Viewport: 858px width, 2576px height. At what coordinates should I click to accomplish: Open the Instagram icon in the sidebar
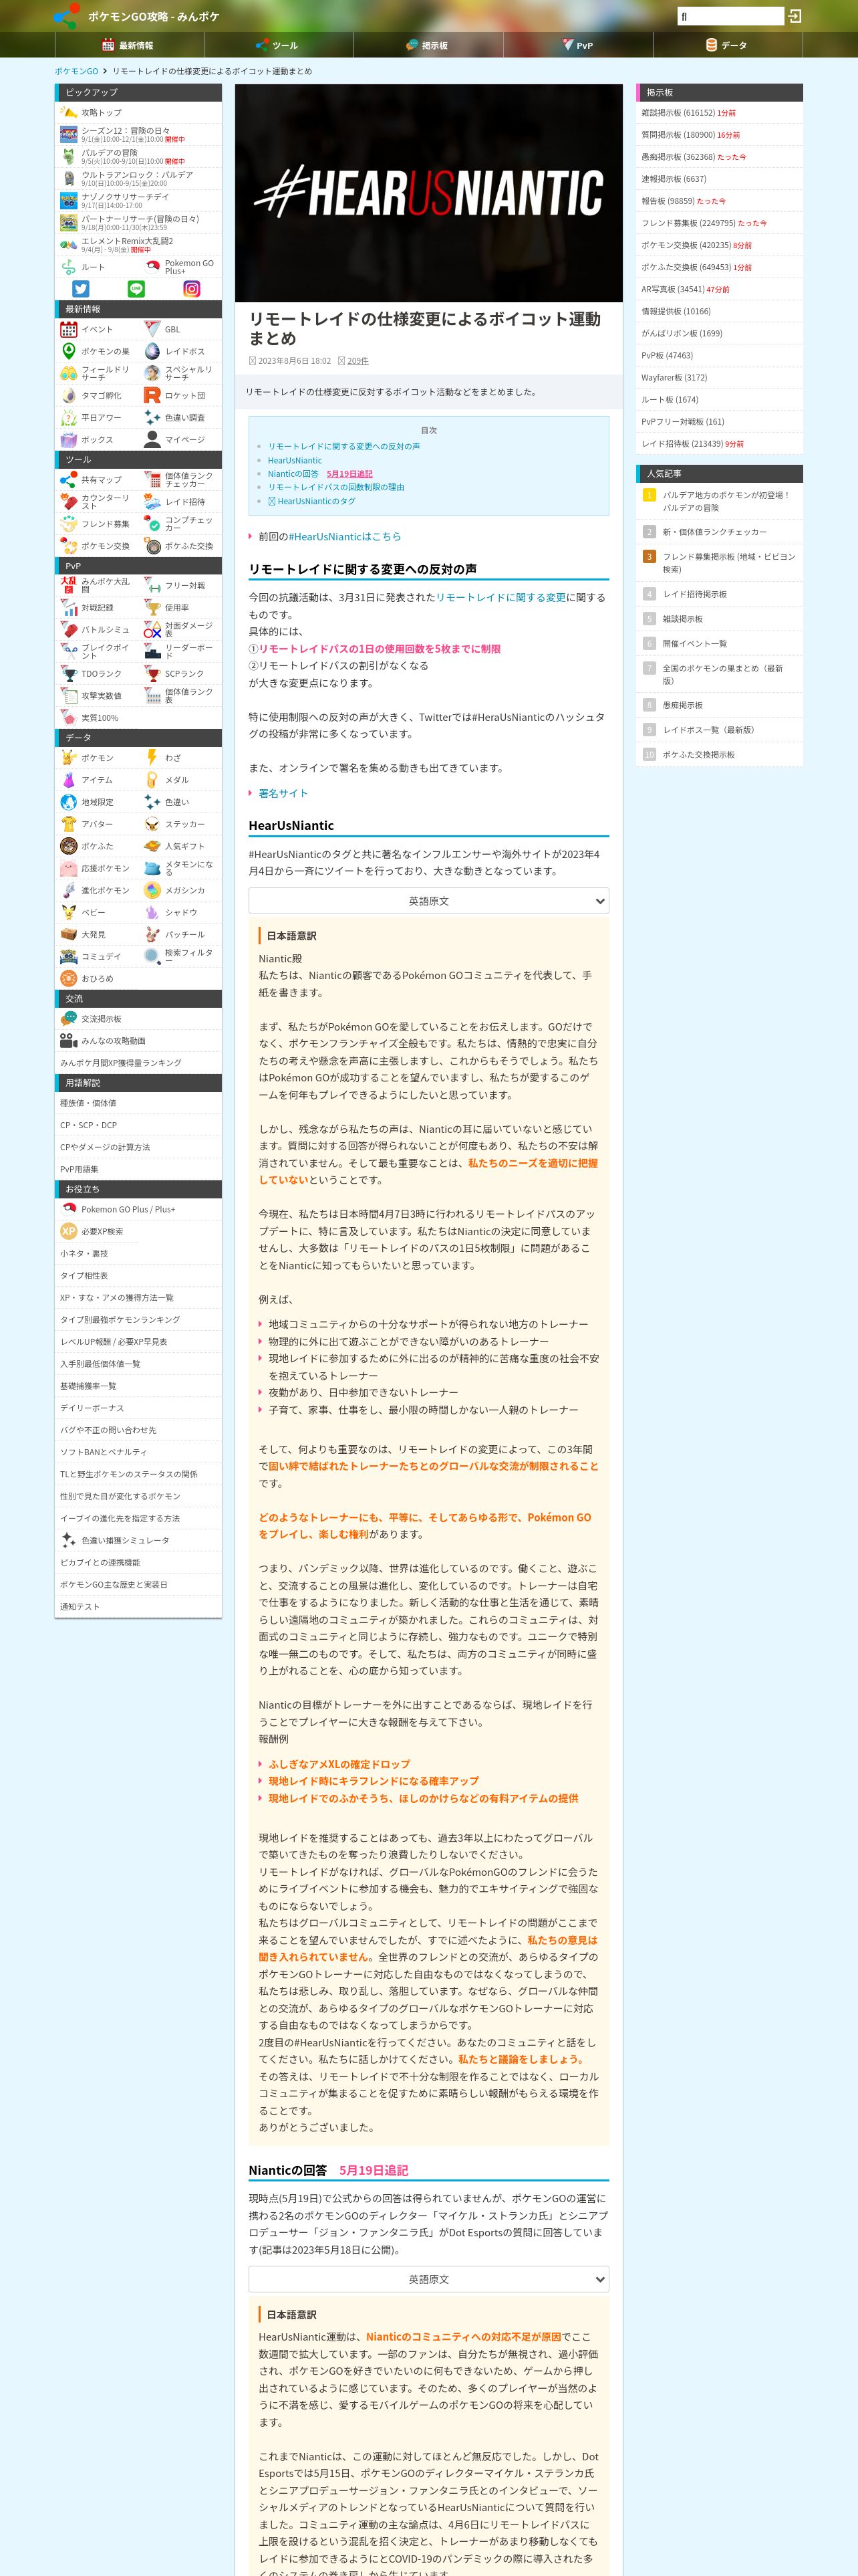pos(192,289)
